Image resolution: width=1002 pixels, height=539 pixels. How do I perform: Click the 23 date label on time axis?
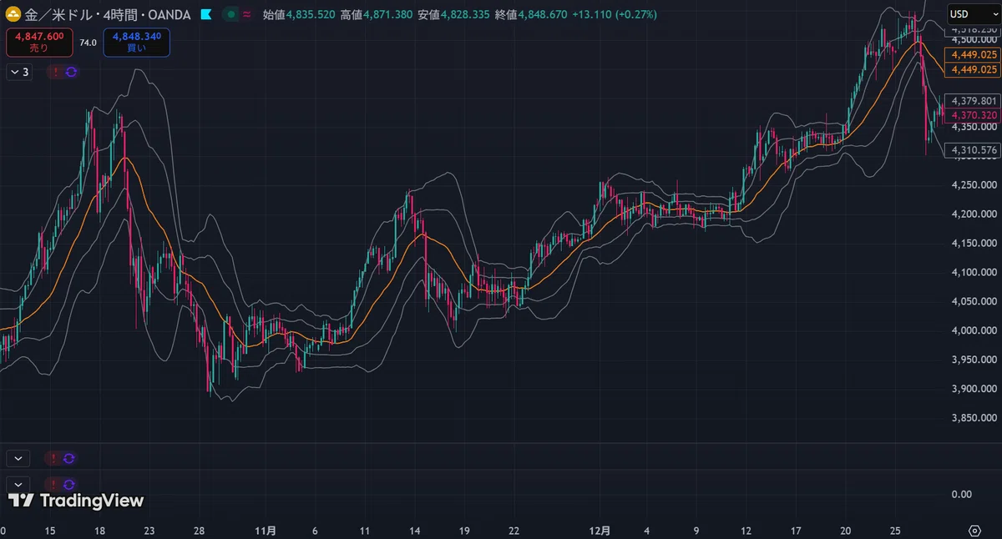[x=149, y=531]
